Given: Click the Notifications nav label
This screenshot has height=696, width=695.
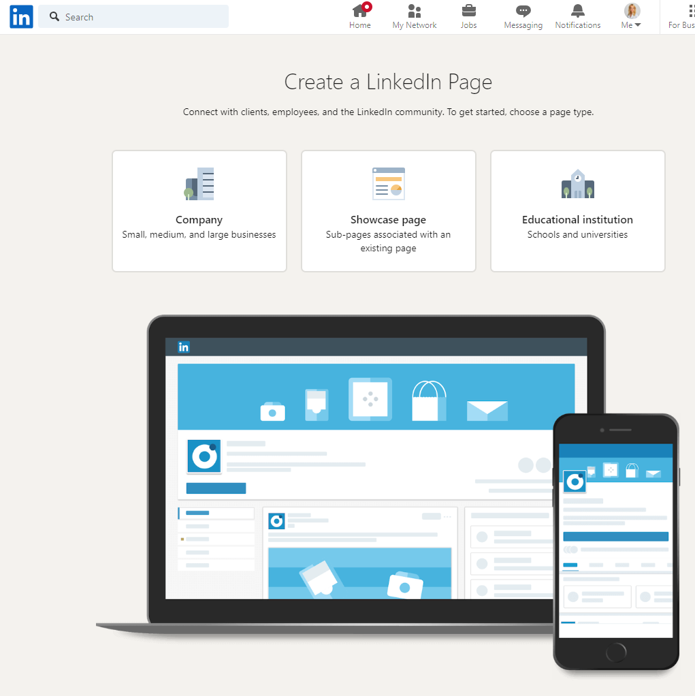Looking at the screenshot, I should 577,25.
